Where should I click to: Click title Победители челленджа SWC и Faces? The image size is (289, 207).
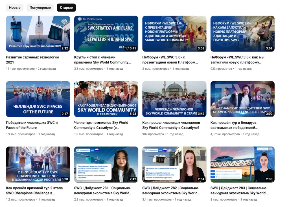32,125
